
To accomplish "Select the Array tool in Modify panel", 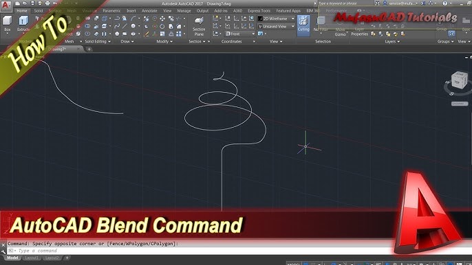I will tap(179, 34).
